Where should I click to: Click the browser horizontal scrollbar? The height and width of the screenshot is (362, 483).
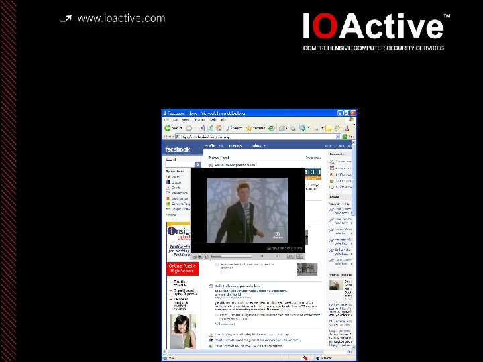(x=257, y=351)
